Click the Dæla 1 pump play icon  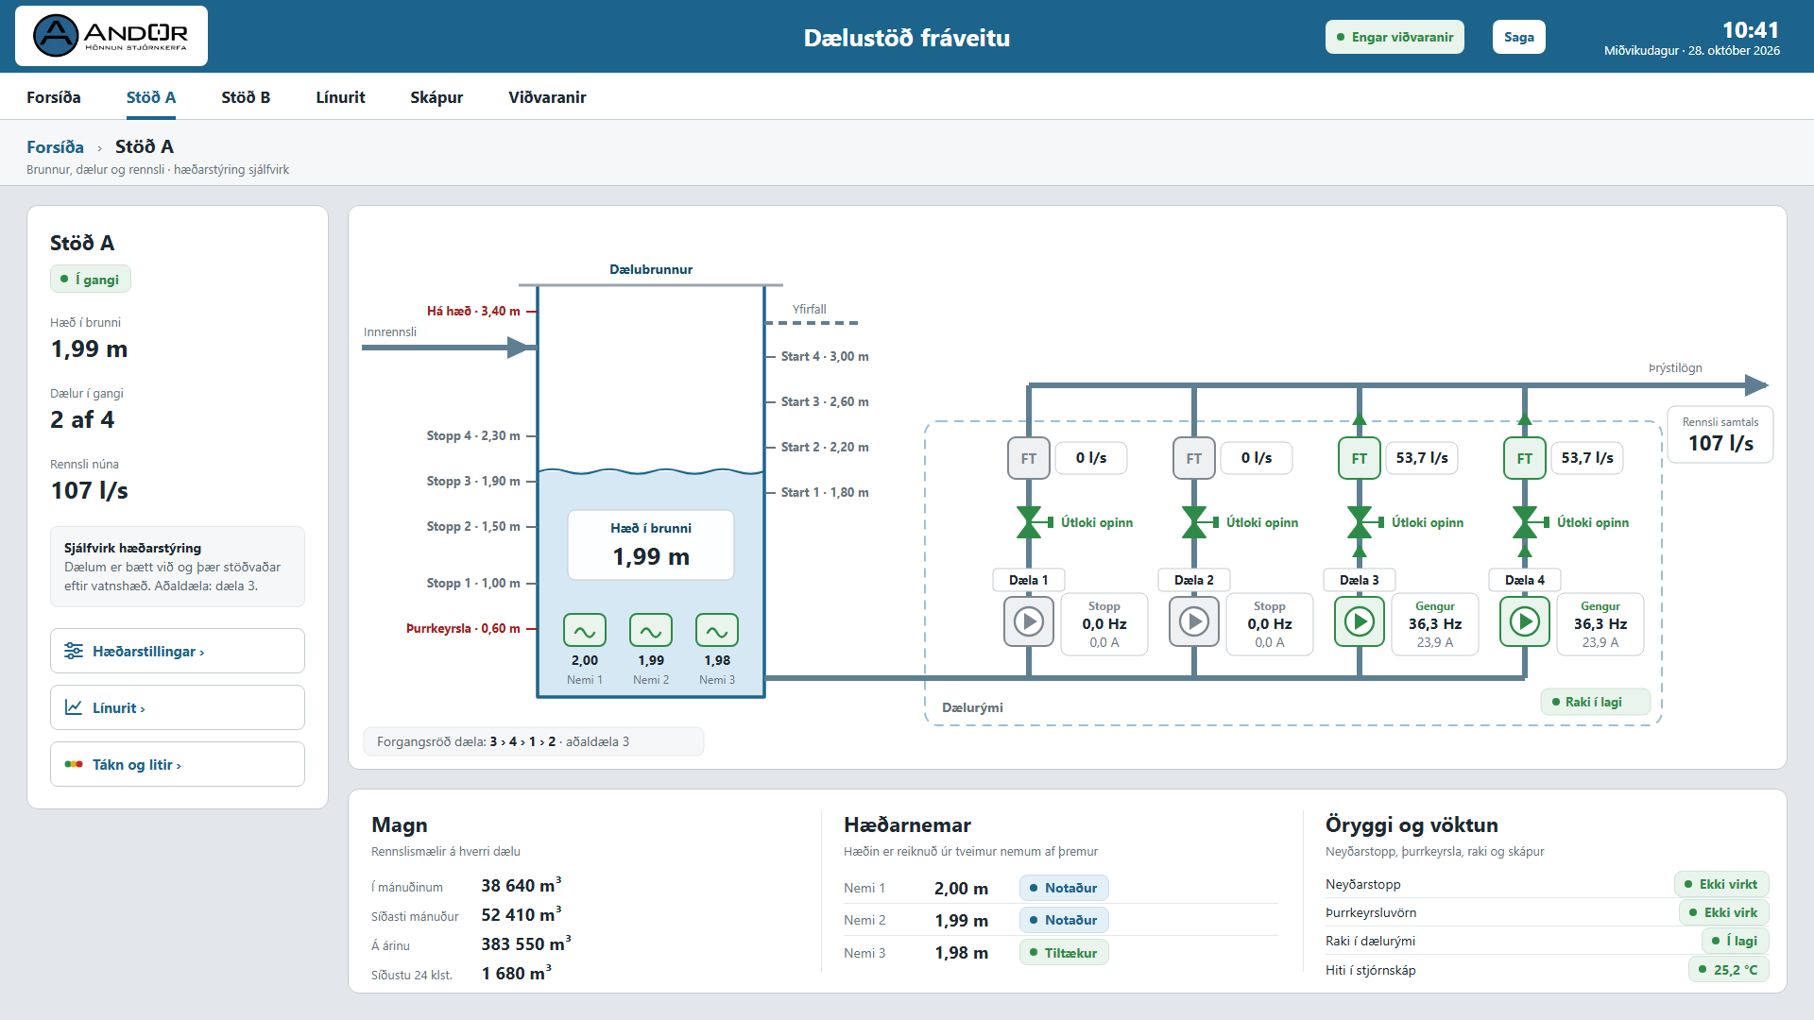pyautogui.click(x=1028, y=621)
